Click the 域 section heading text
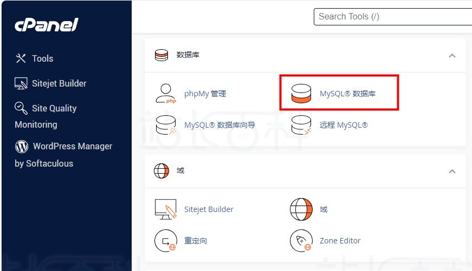The image size is (472, 271). click(x=180, y=170)
